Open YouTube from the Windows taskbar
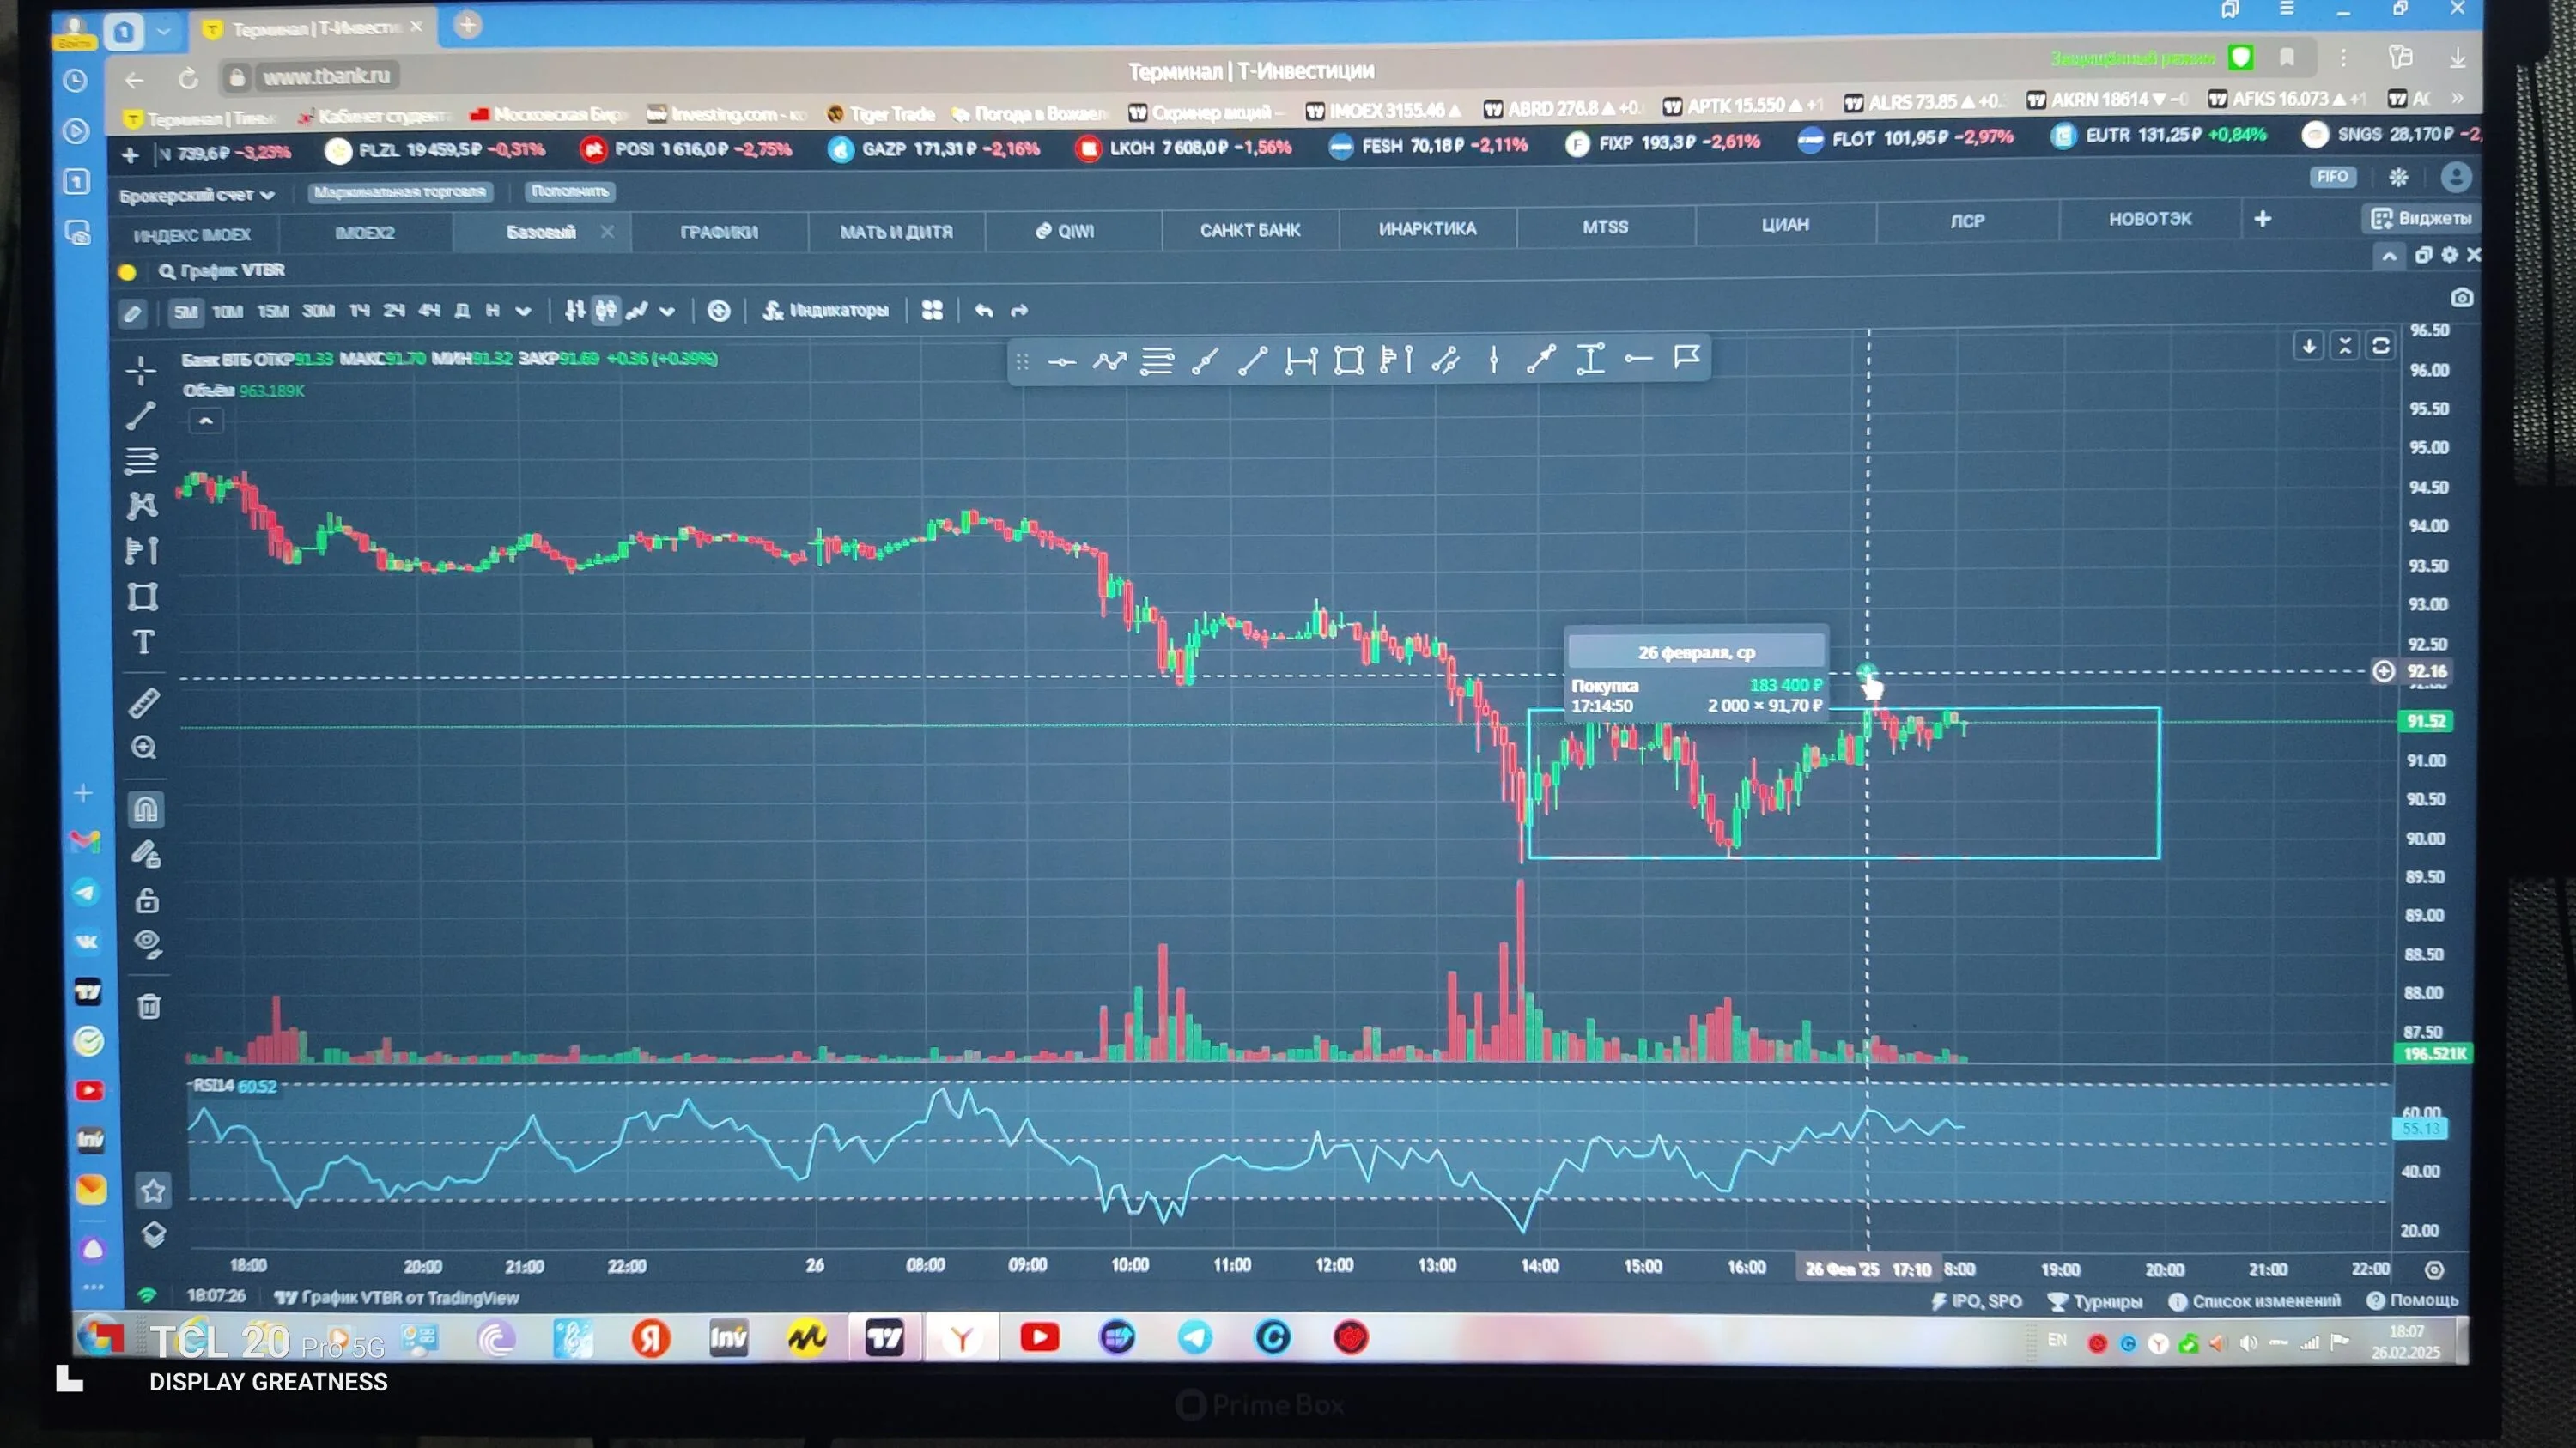The width and height of the screenshot is (2576, 1448). 1039,1337
